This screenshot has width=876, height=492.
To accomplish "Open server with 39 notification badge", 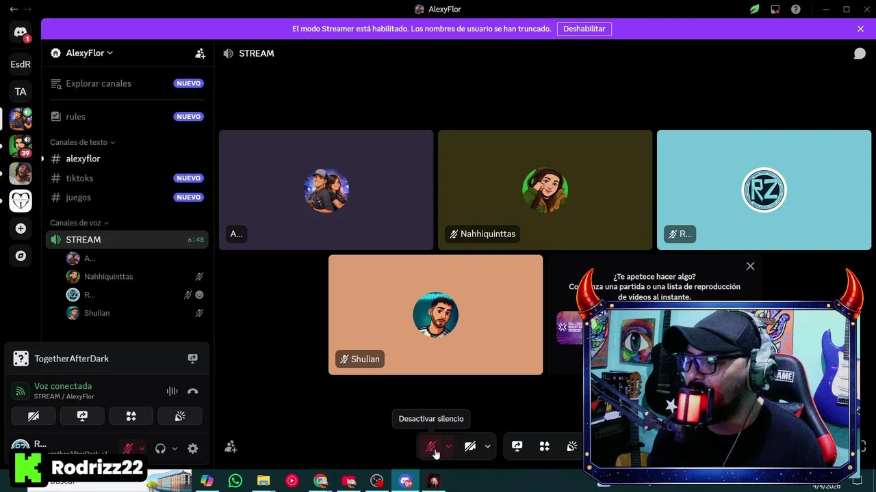I will coord(21,146).
